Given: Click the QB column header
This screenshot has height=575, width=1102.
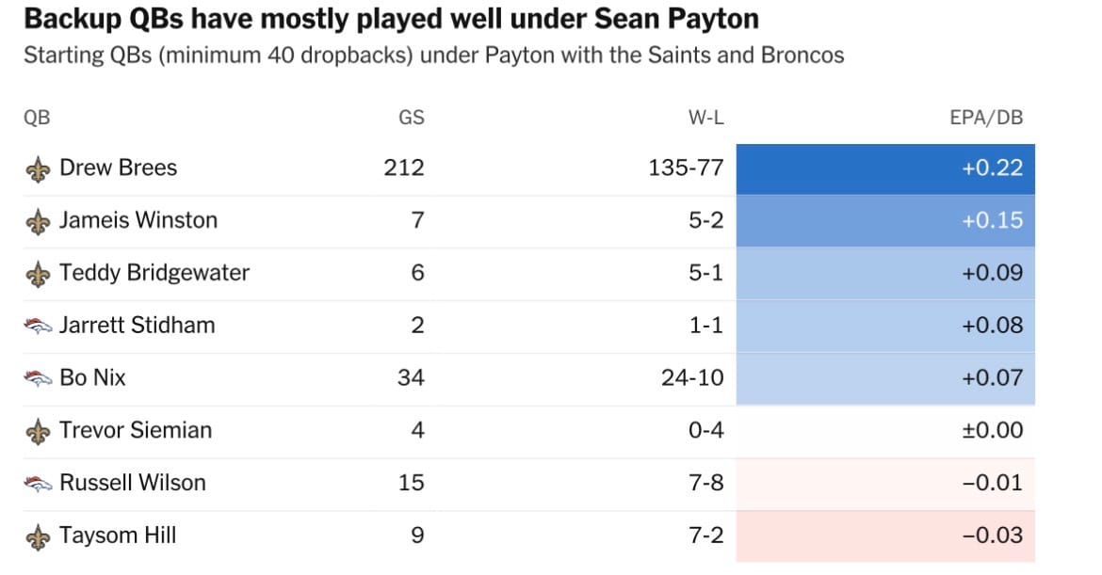Looking at the screenshot, I should (x=37, y=118).
